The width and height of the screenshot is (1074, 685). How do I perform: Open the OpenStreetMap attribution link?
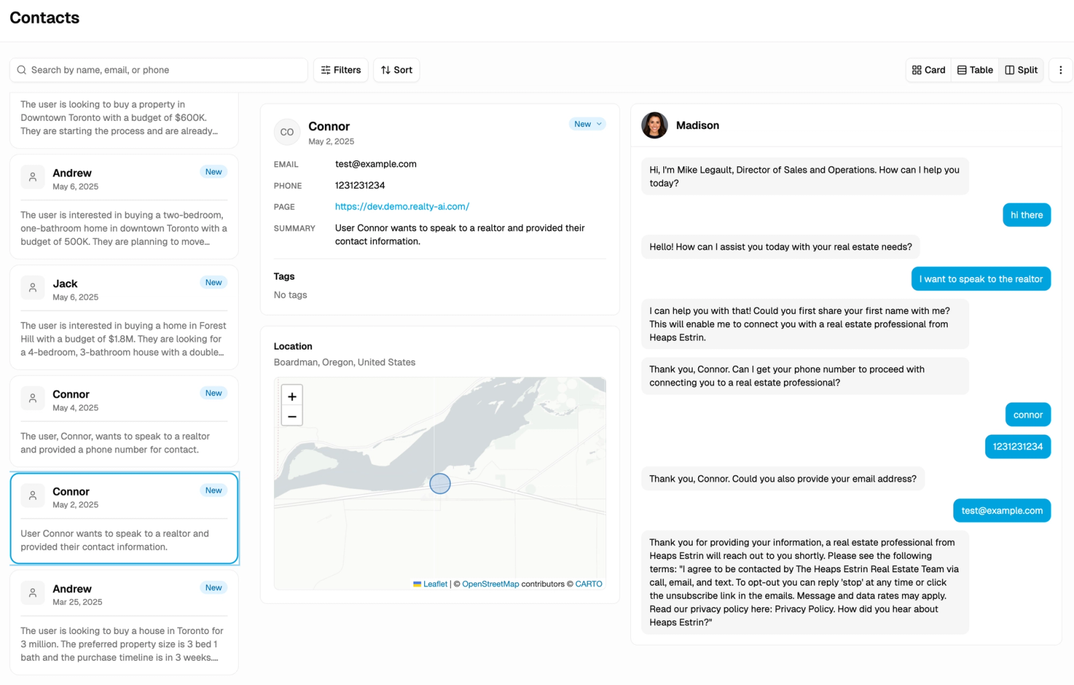(490, 584)
